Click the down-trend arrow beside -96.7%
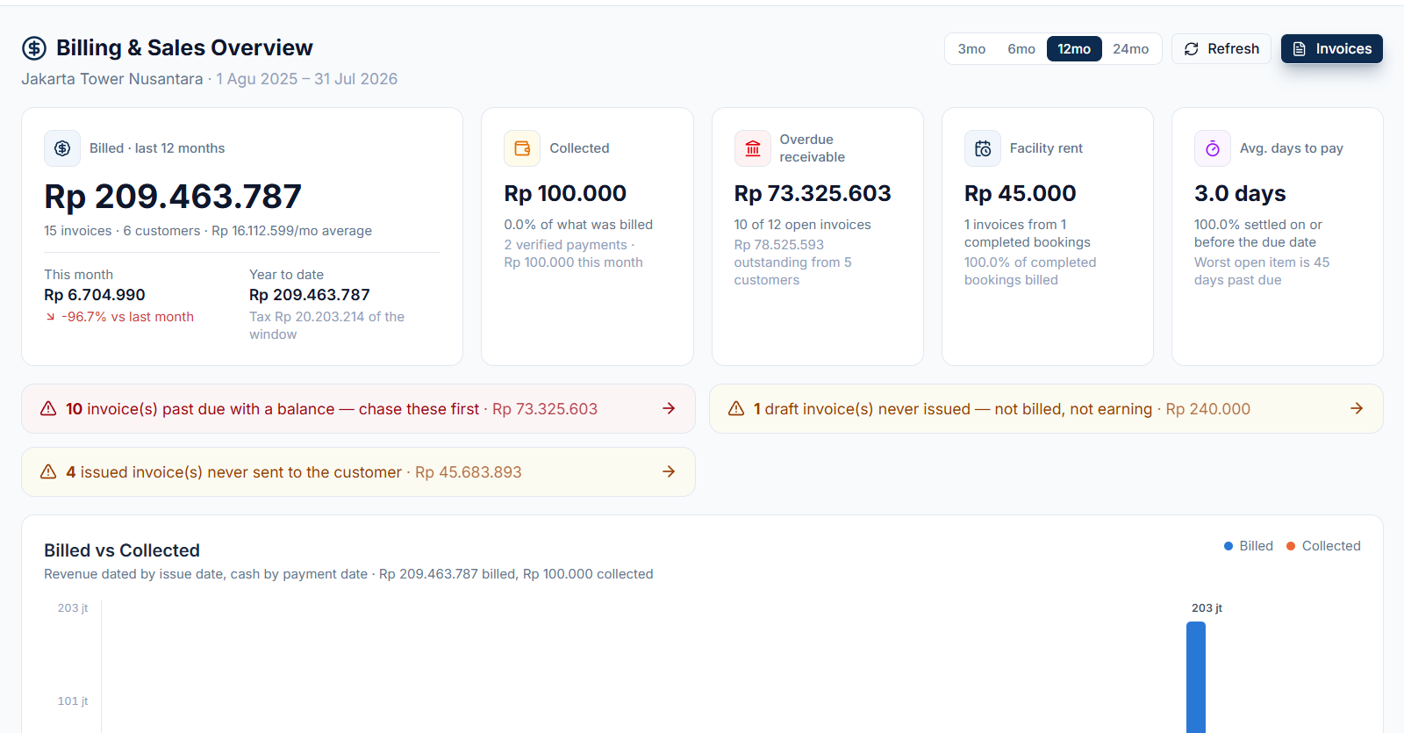This screenshot has width=1404, height=733. point(51,317)
